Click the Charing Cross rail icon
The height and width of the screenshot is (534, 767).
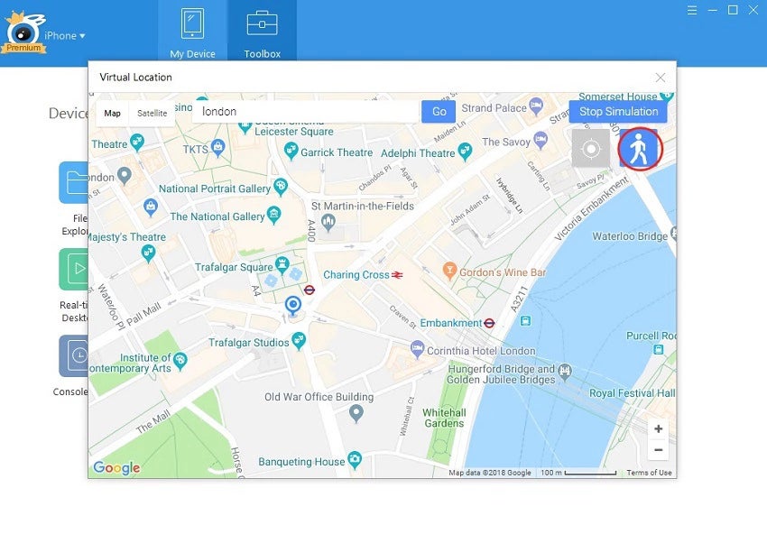pyautogui.click(x=397, y=275)
